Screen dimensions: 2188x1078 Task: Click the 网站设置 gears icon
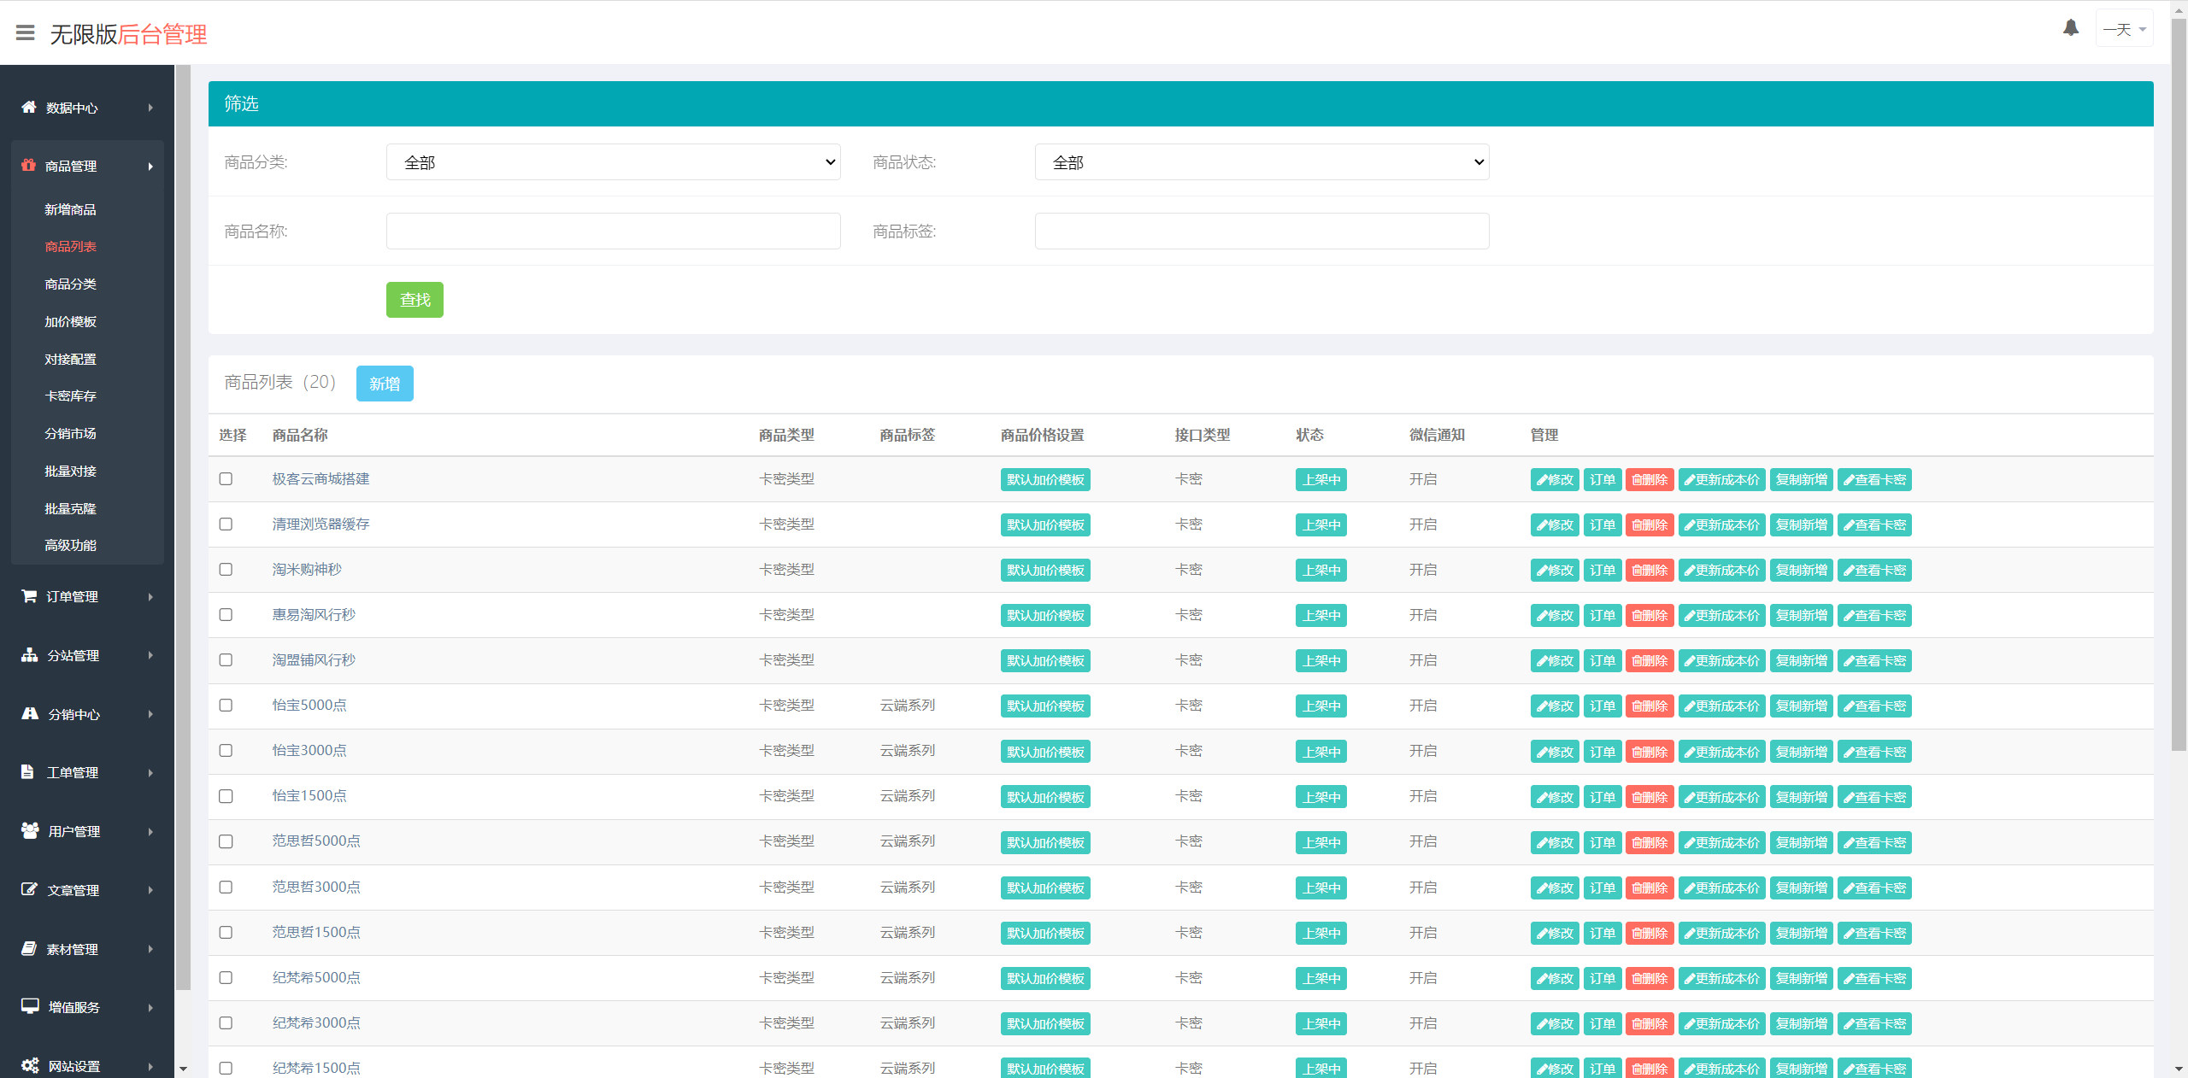click(x=30, y=1065)
